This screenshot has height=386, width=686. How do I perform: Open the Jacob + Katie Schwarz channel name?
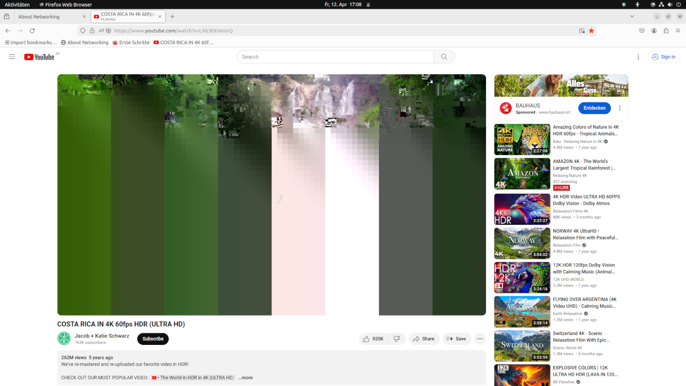102,336
